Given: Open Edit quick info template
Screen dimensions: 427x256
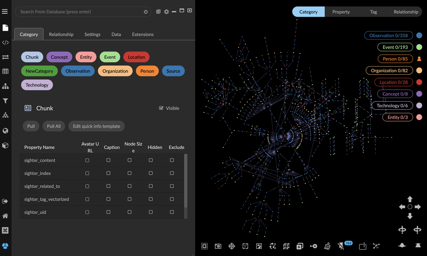Looking at the screenshot, I should pos(96,126).
